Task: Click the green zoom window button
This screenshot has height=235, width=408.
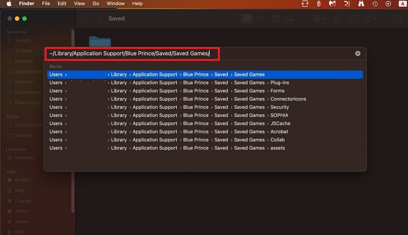Action: (x=24, y=18)
